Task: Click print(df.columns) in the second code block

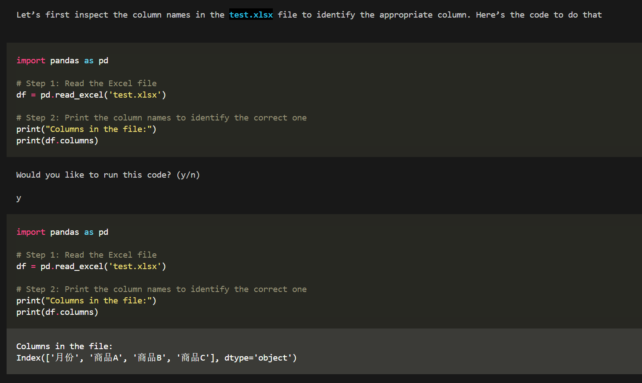Action: tap(57, 312)
